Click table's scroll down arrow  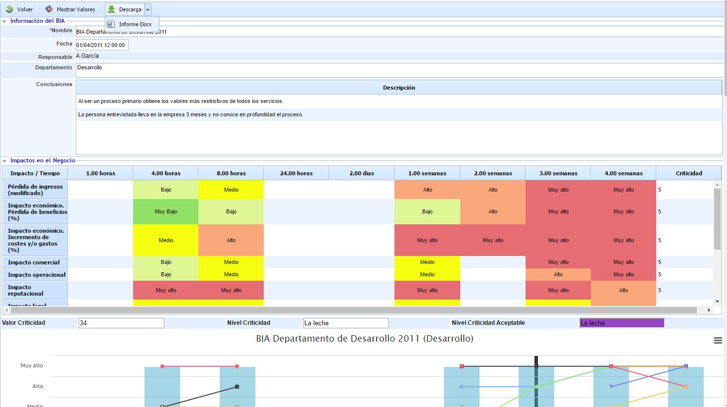pos(717,302)
